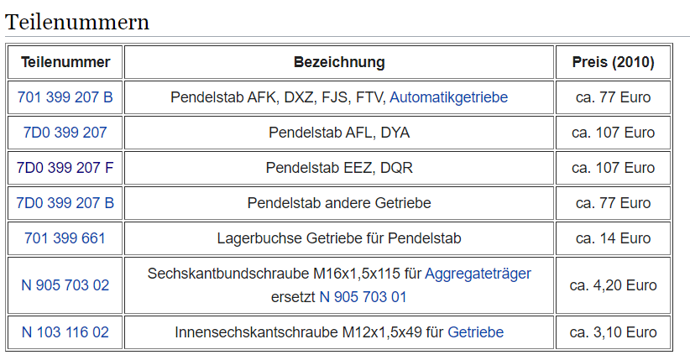
Task: Open the 7D0 399 207 link for AFL, DYA
Action: coord(65,133)
